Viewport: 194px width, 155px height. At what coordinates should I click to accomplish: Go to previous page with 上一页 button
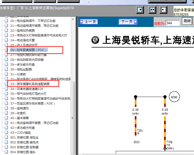89,22
